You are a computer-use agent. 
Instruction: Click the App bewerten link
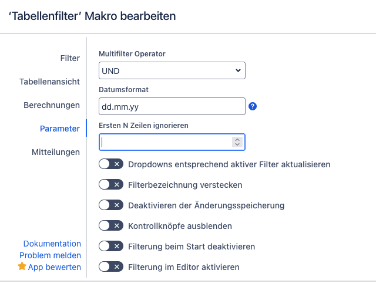(x=55, y=267)
